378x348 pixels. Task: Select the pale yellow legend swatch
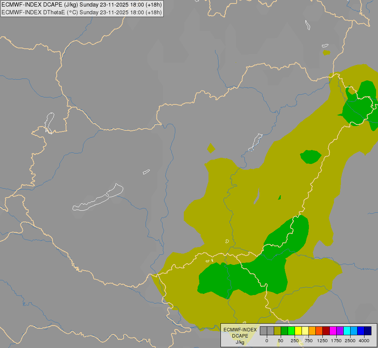305,331
